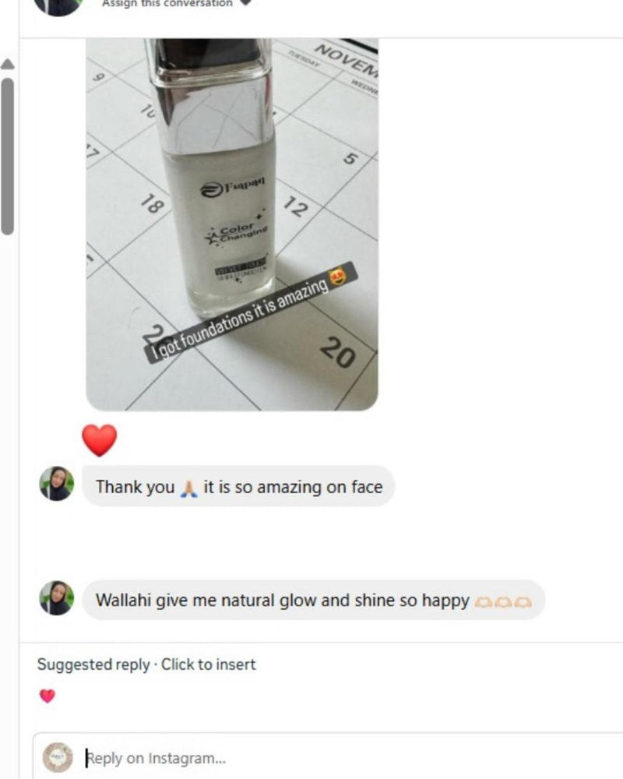Screen dimensions: 623x779
Task: Insert the pink heart suggested reply
Action: pos(48,696)
